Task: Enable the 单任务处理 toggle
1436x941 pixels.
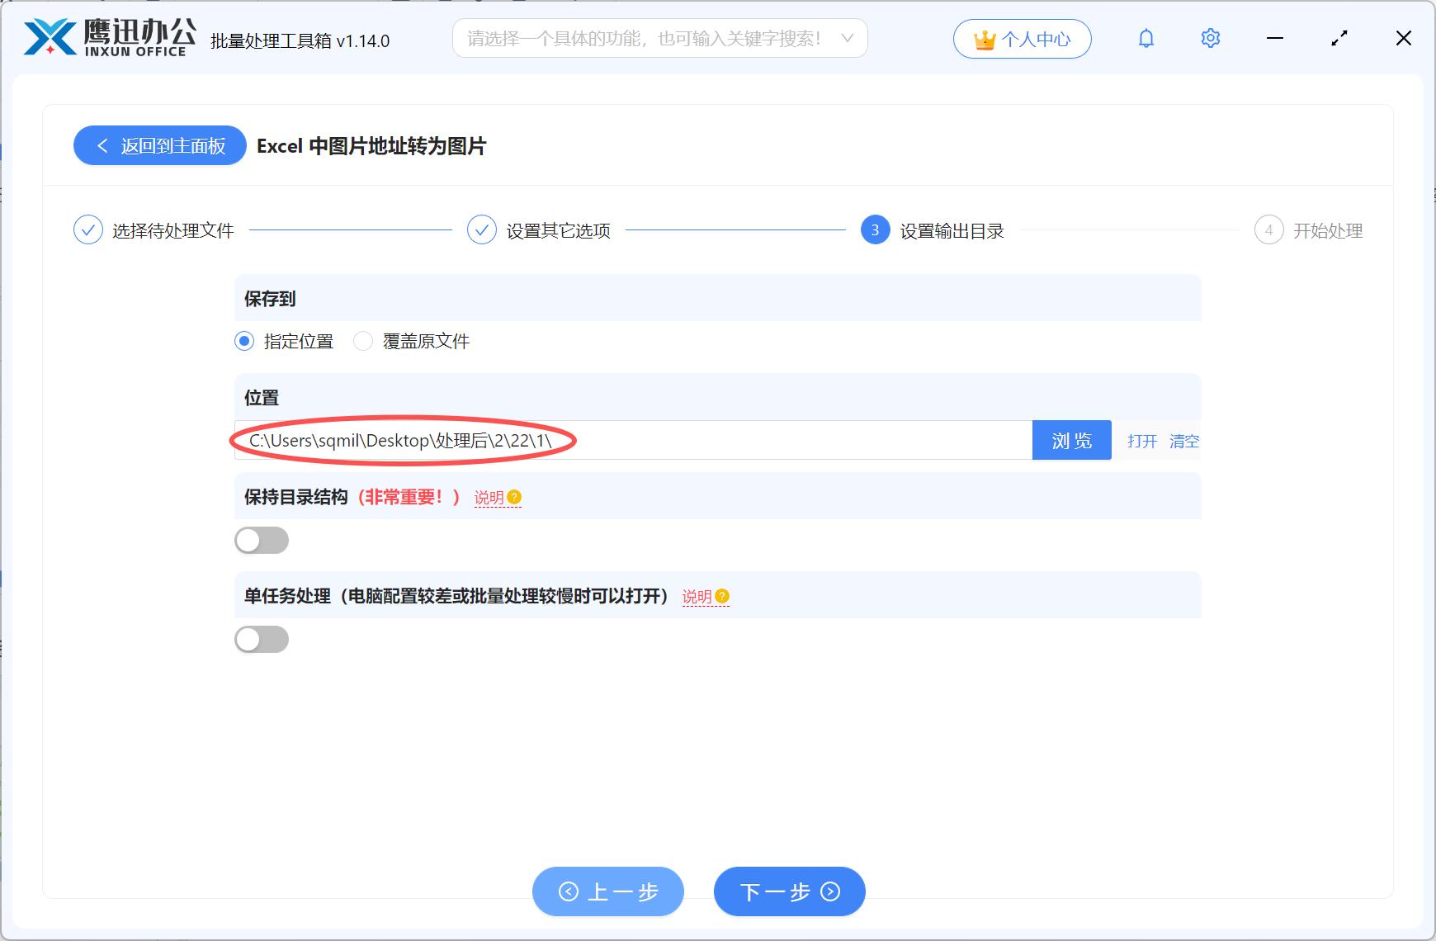Action: (x=262, y=639)
